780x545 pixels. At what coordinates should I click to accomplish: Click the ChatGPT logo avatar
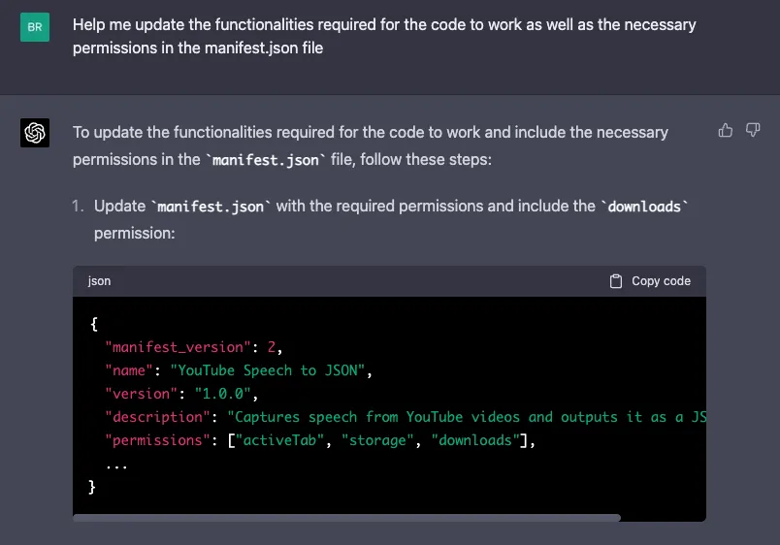point(35,133)
